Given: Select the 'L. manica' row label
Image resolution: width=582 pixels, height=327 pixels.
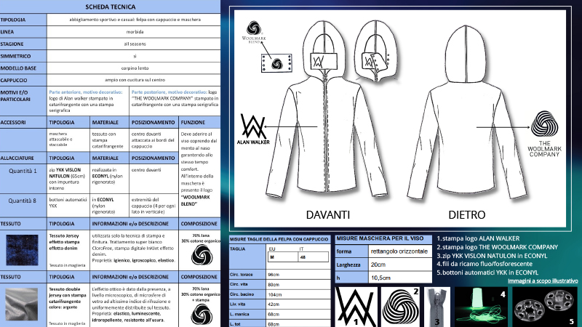Looking at the screenshot, I should coord(240,314).
